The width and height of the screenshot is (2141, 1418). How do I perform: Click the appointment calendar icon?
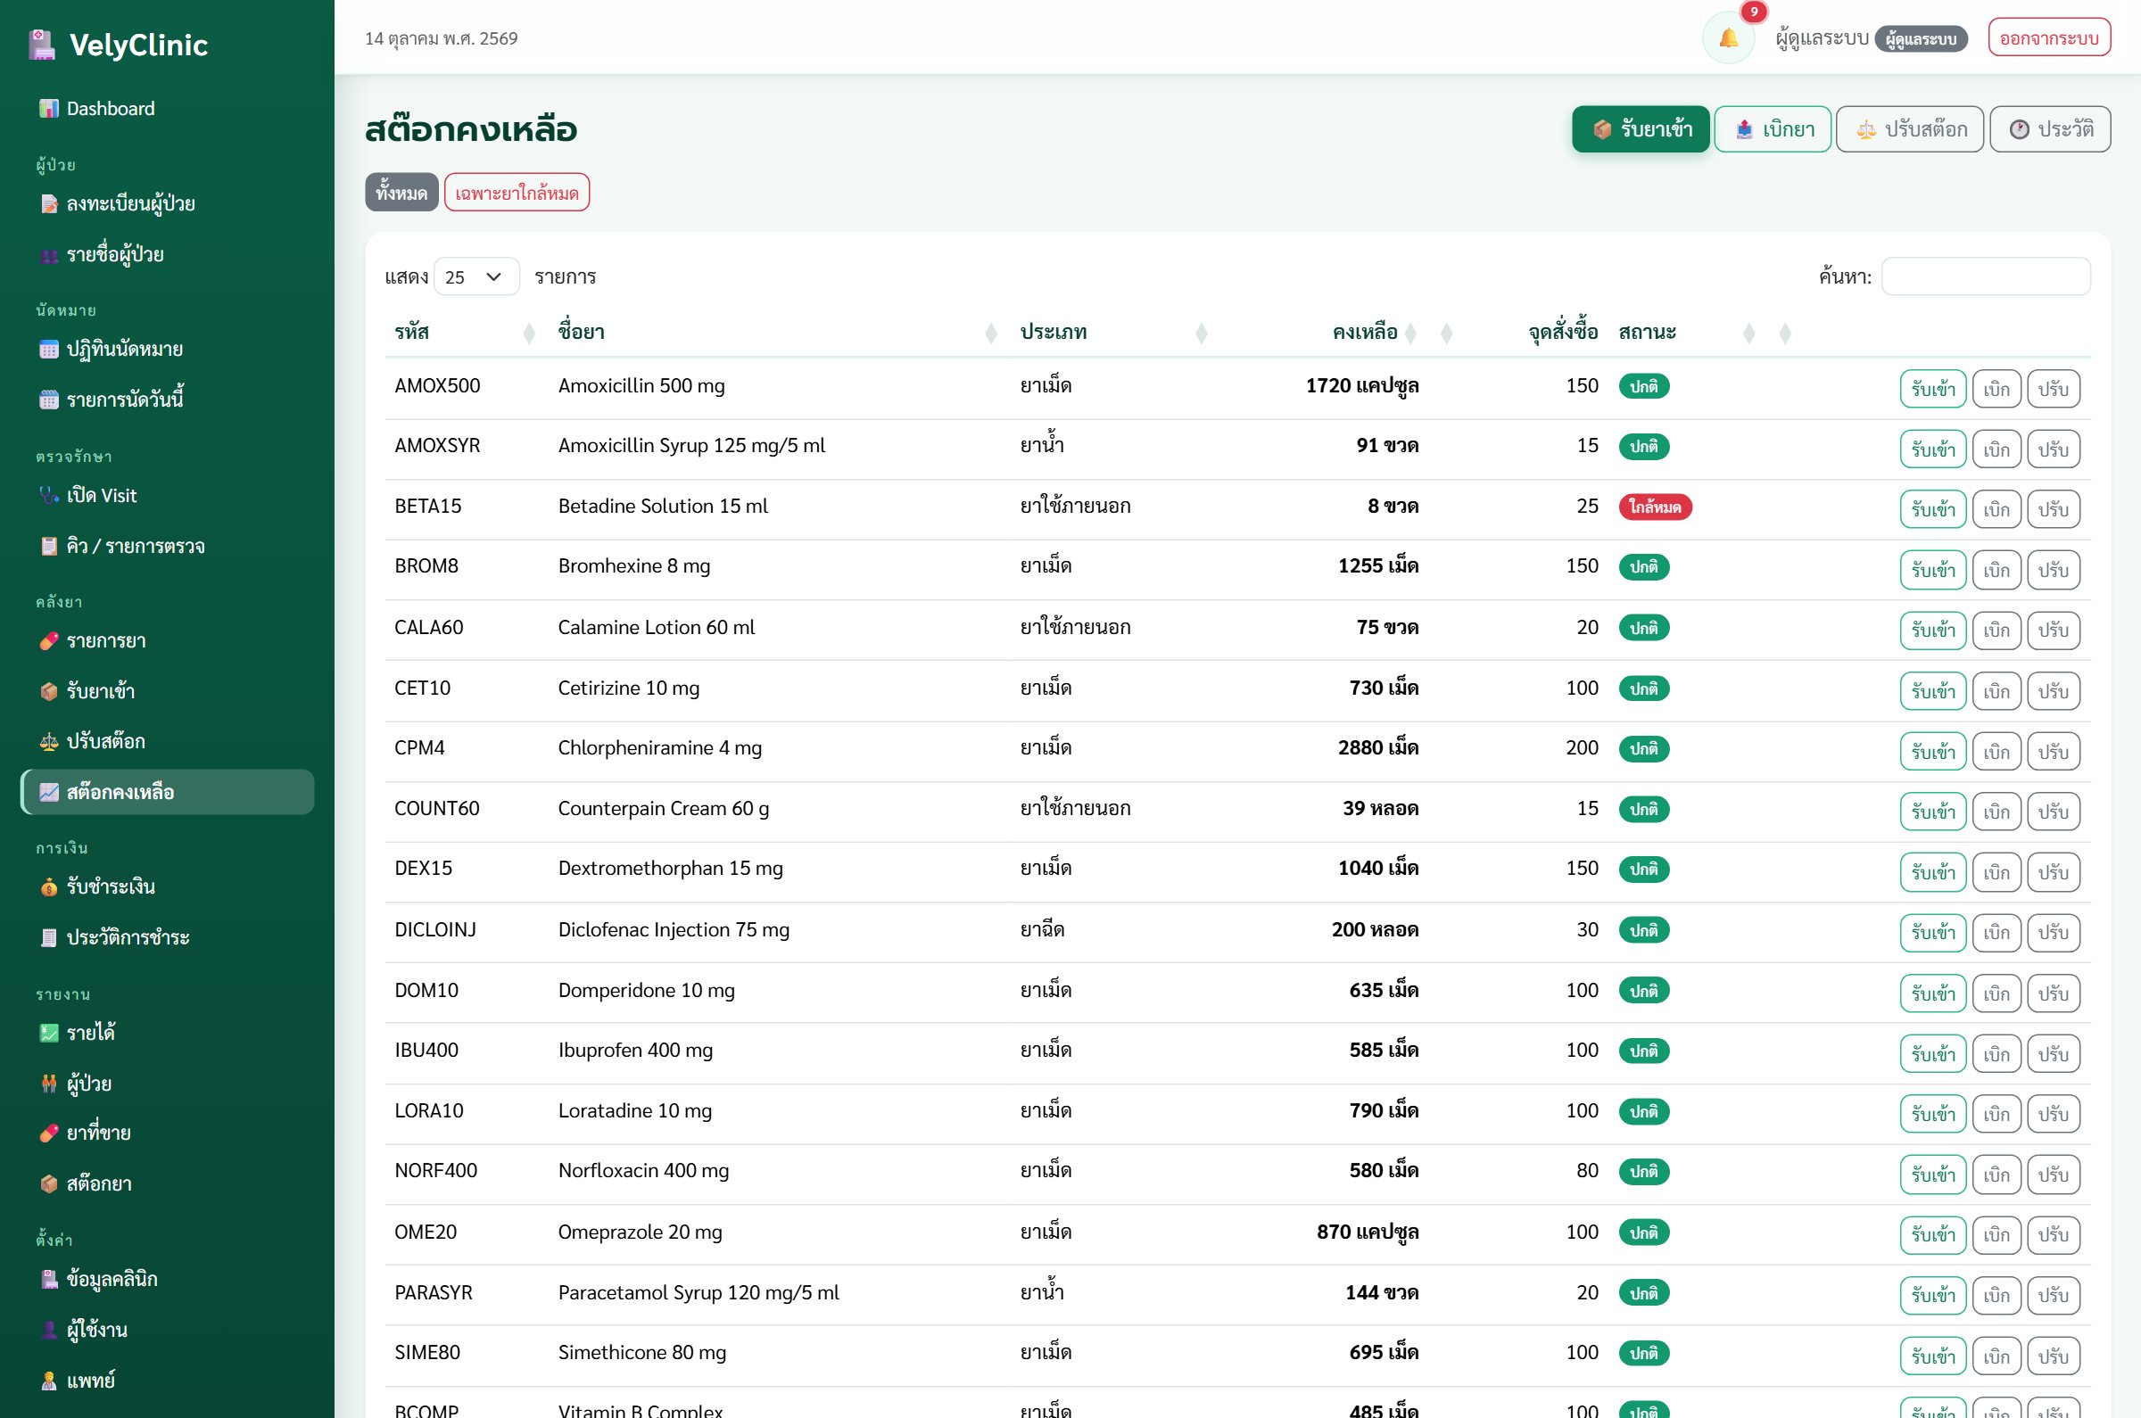[x=49, y=349]
